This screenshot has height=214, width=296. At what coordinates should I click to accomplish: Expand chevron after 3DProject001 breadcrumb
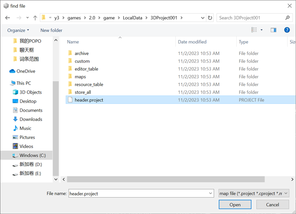click(182, 18)
